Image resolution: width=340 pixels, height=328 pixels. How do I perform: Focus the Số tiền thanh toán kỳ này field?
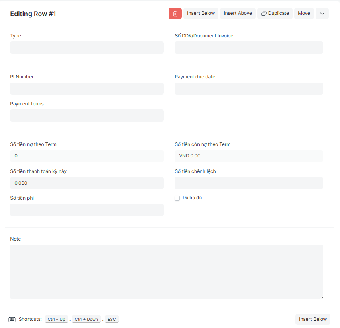[87, 183]
